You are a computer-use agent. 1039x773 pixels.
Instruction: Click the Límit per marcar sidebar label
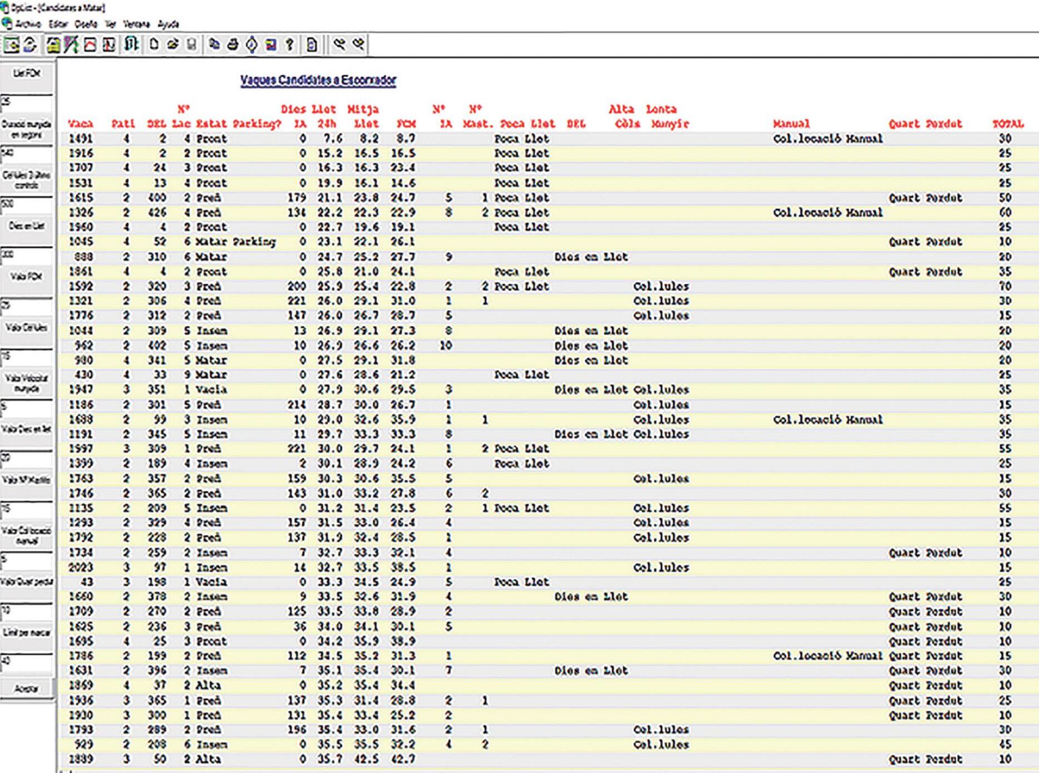[x=27, y=633]
